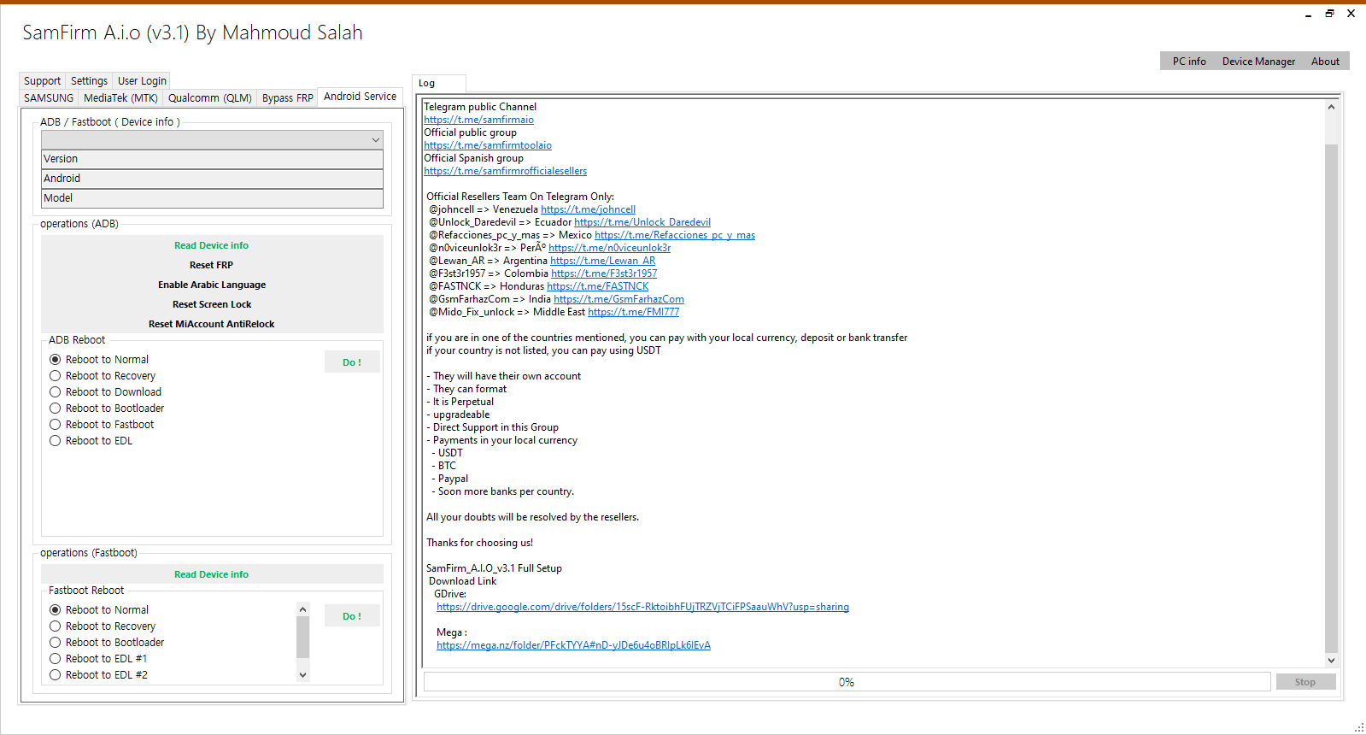Click ADB Read Device info button
Image resolution: width=1366 pixels, height=735 pixels.
tap(212, 245)
